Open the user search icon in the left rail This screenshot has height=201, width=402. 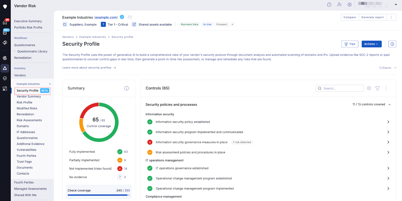tap(5, 88)
